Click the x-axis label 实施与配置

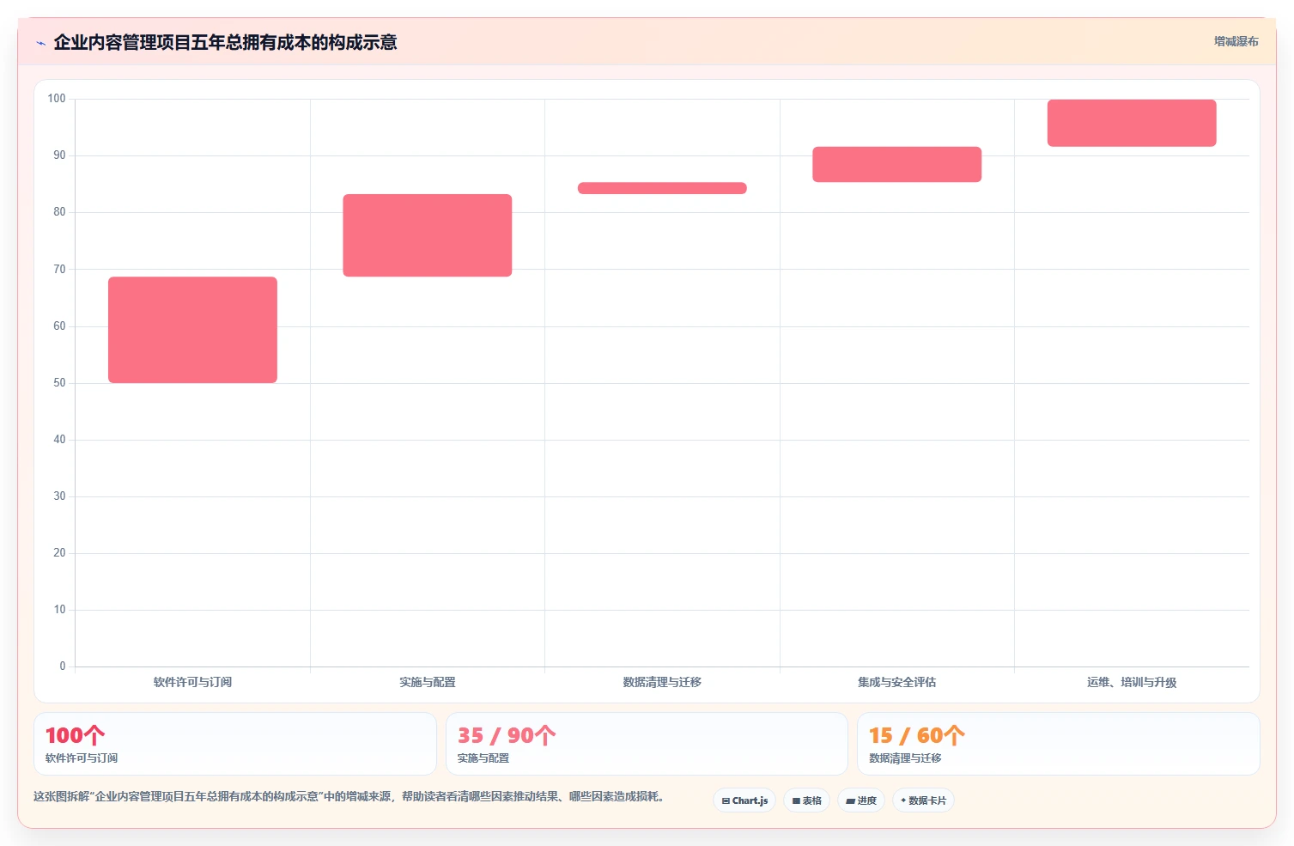coord(428,682)
